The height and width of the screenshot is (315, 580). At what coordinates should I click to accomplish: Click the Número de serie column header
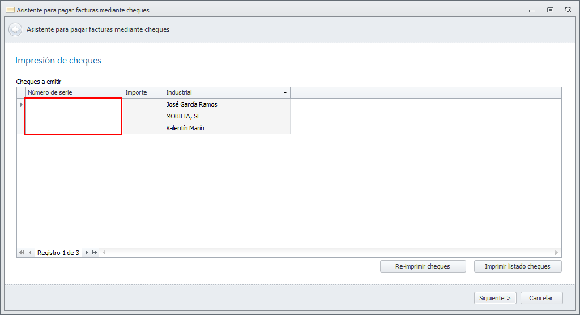(x=74, y=92)
